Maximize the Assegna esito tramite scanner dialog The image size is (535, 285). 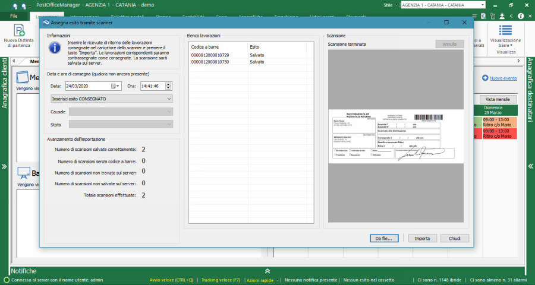(446, 23)
